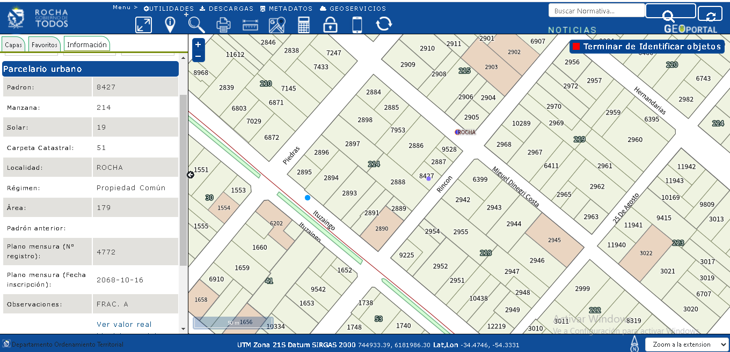Click the mobile phone view icon
Viewport: 730px width, 352px height.
357,25
